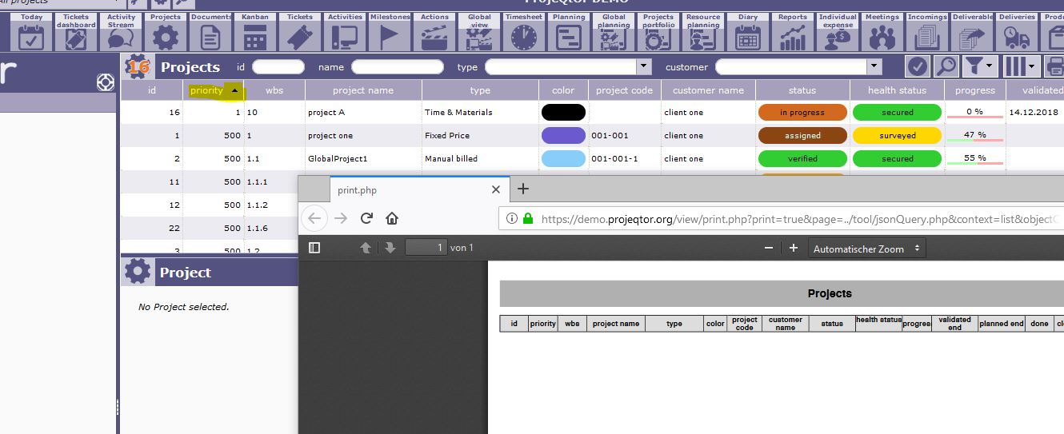Expand the type filter dropdown
Viewport: 1064px width, 434px height.
tap(643, 67)
